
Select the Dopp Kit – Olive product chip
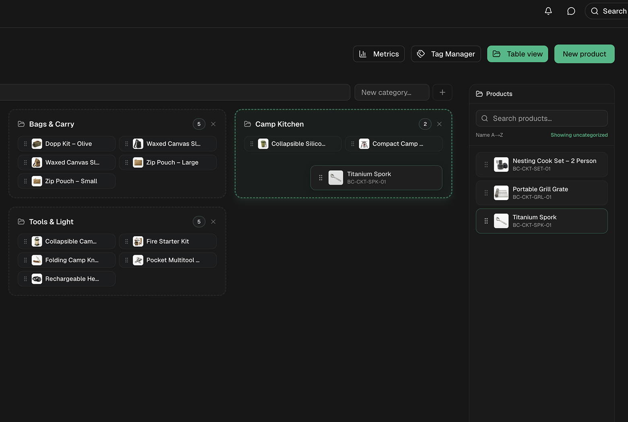coord(66,144)
